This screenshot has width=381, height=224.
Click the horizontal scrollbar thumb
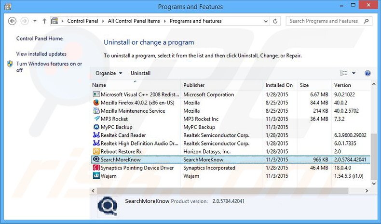[223, 191]
